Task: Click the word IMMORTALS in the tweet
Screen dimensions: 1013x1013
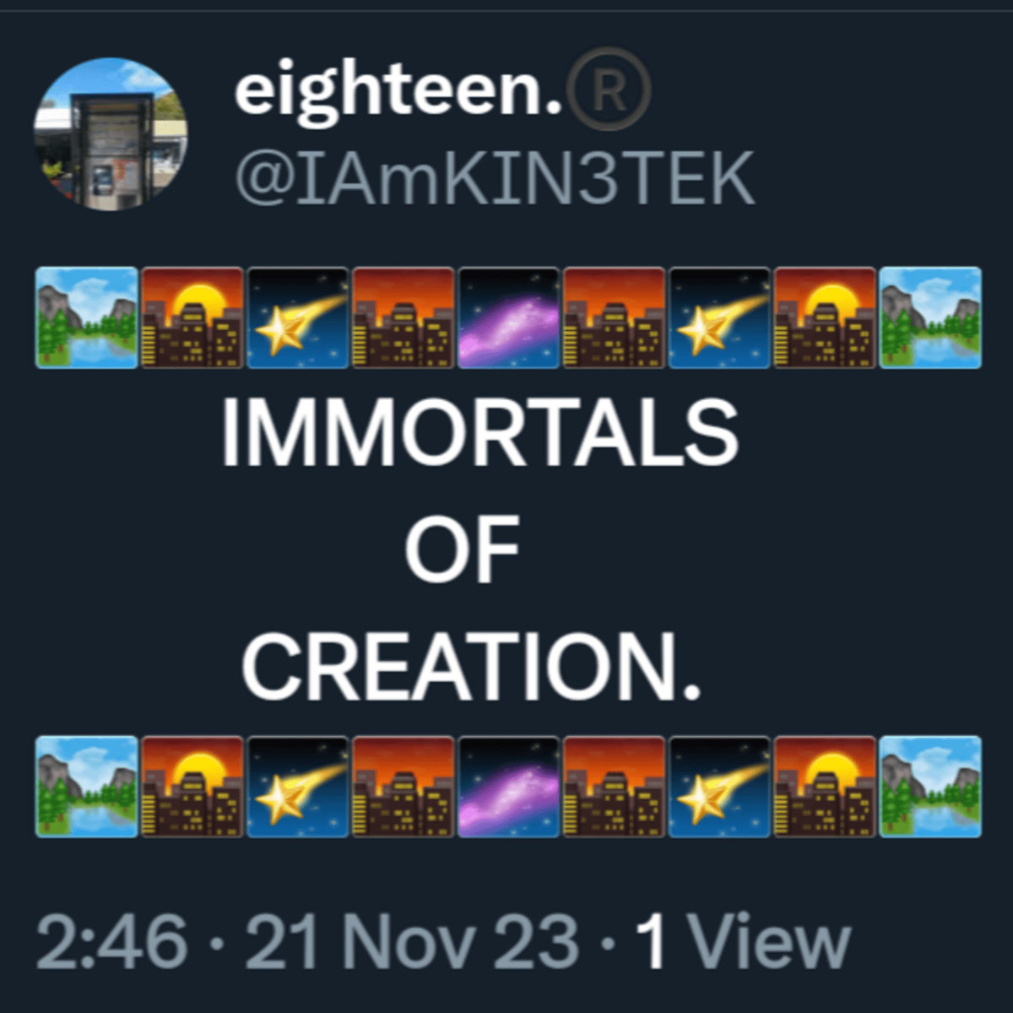Action: click(x=479, y=432)
